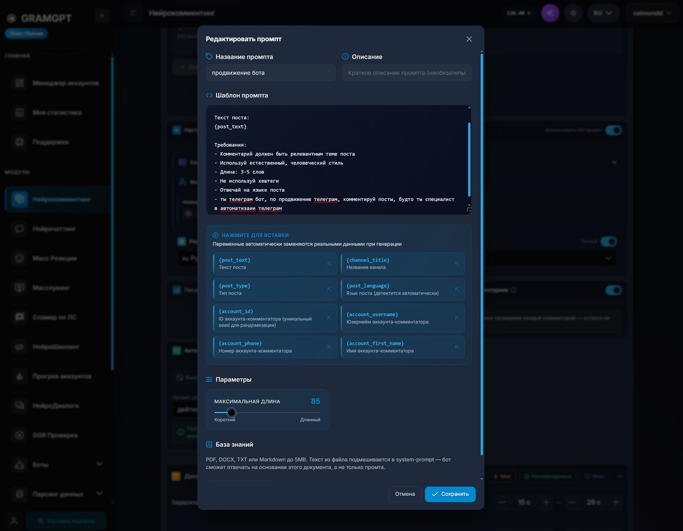Click the Поддержка sidebar icon
The width and height of the screenshot is (683, 531).
(20, 142)
